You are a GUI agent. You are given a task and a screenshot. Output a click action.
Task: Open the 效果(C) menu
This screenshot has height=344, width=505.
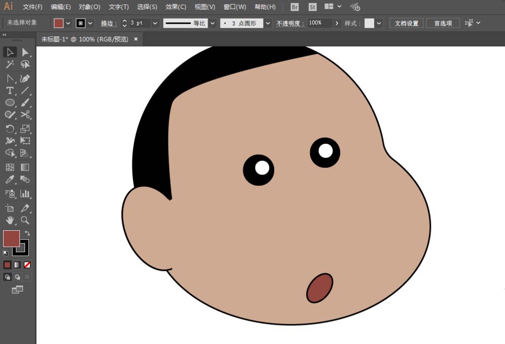176,7
